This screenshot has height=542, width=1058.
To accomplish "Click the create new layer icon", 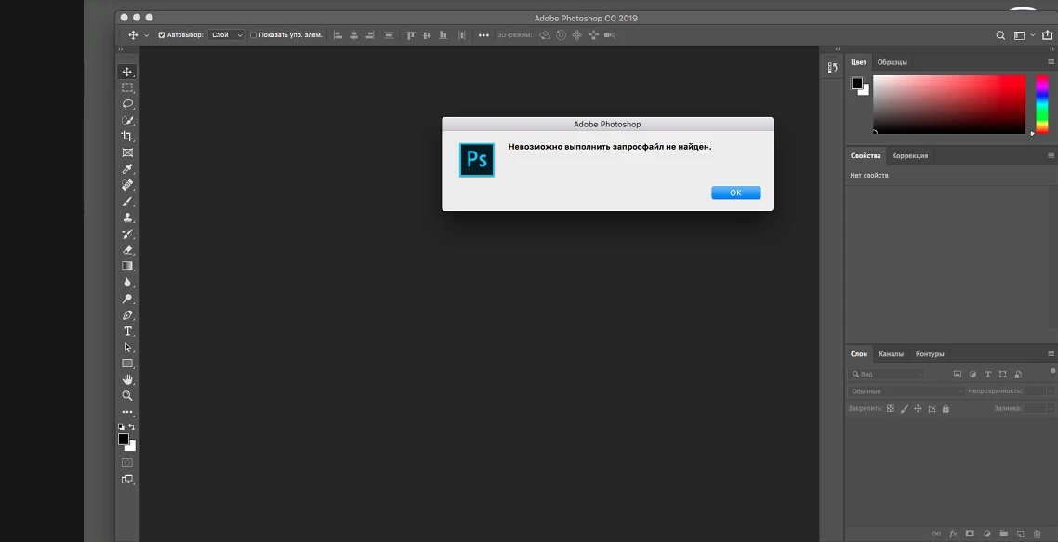I will pos(1020,534).
